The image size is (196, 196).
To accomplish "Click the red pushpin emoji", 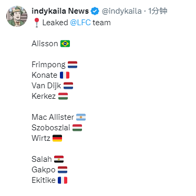I will click(36, 23).
